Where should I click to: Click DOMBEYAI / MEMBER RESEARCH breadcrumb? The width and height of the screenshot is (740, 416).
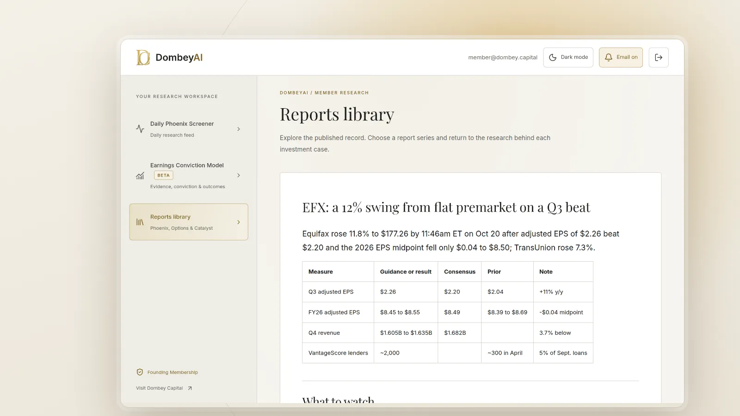click(324, 93)
